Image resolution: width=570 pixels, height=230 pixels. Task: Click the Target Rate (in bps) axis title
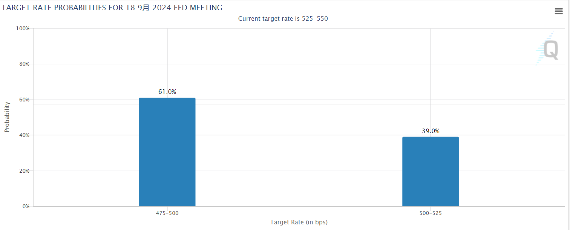(299, 222)
